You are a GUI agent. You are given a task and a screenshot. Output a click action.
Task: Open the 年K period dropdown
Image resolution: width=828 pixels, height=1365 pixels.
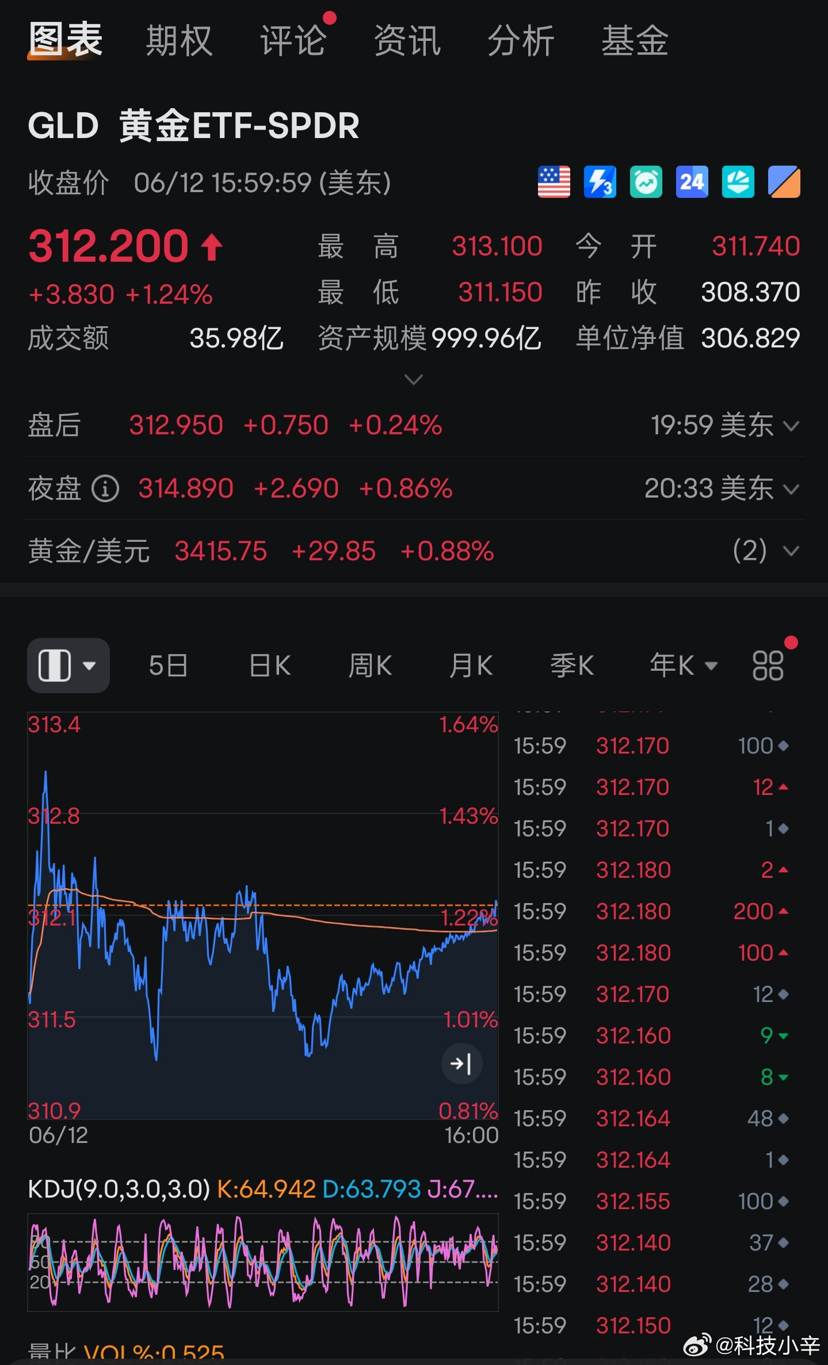point(684,666)
